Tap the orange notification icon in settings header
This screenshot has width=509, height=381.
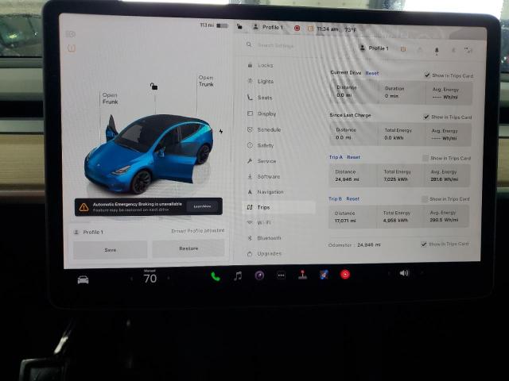[x=403, y=49]
